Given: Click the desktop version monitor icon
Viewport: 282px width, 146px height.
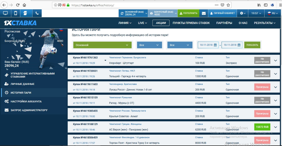Looking at the screenshot, I should (x=6, y=13).
